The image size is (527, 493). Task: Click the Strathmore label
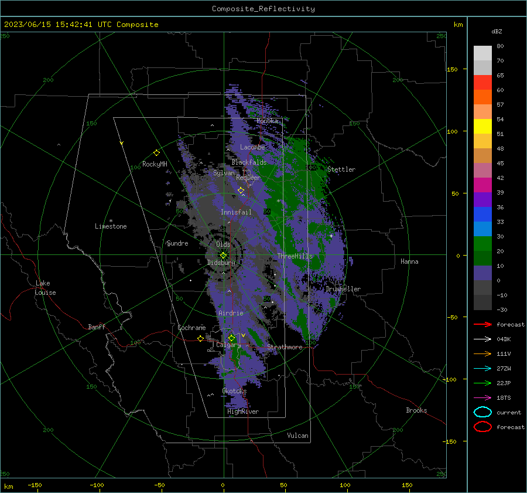(285, 347)
